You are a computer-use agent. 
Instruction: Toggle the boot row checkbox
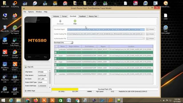tap(55, 56)
